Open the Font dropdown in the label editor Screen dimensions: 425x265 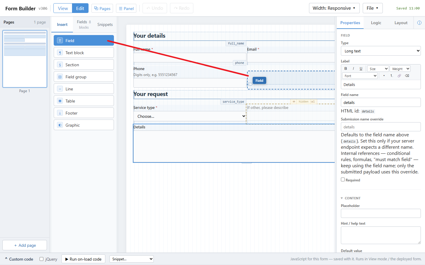360,76
